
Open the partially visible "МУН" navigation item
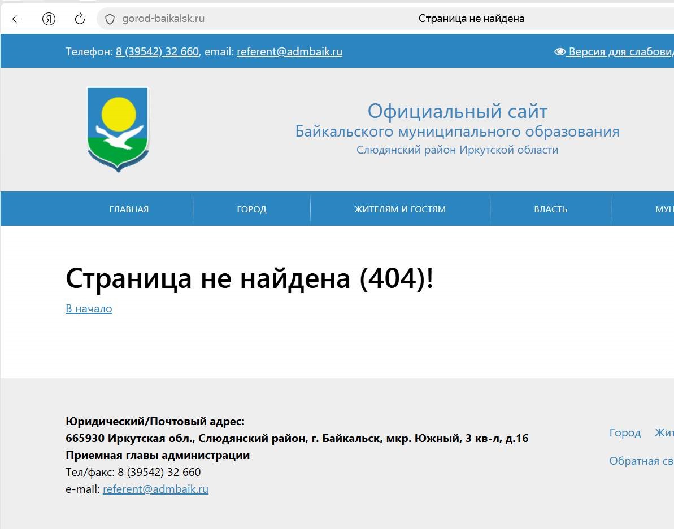coord(664,209)
